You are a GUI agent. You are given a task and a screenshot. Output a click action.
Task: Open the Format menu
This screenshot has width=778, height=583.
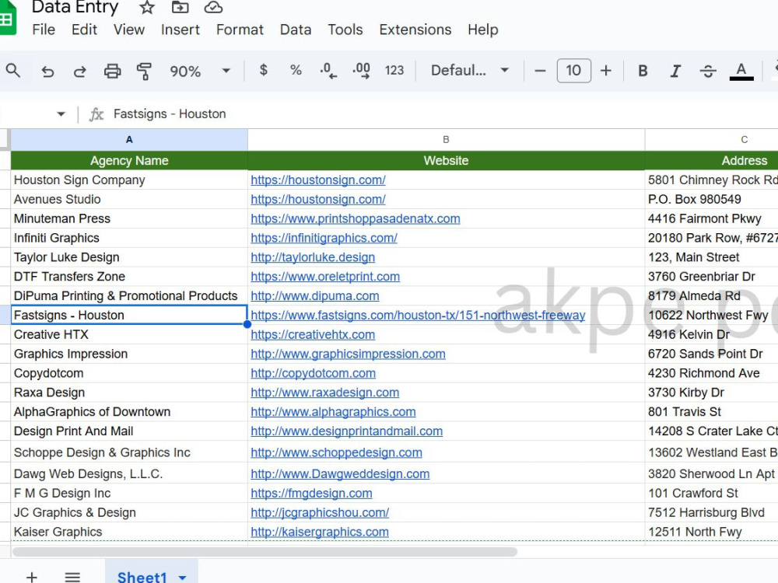(240, 30)
